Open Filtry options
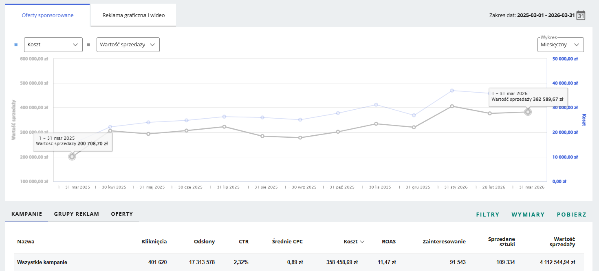The image size is (599, 271). 488,215
